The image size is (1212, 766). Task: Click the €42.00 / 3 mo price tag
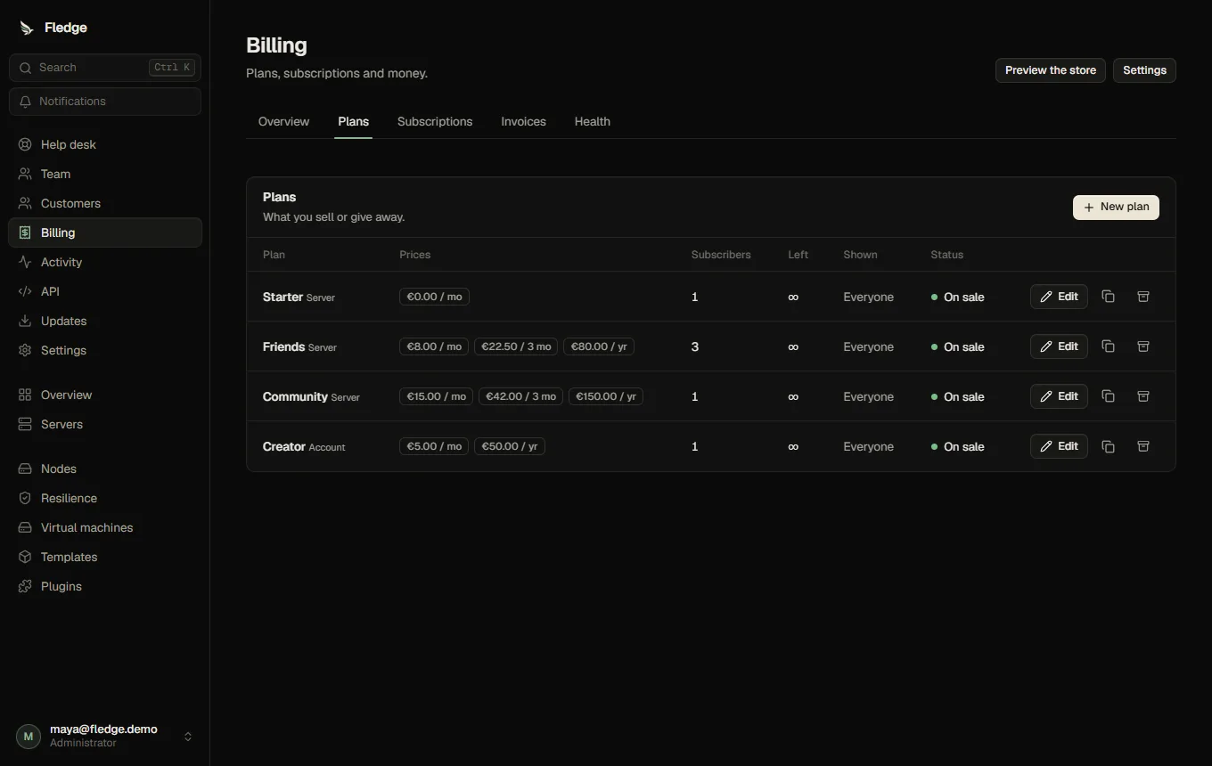(x=520, y=396)
